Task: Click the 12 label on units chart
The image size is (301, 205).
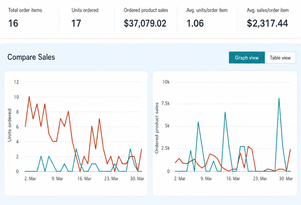Action: [16, 82]
